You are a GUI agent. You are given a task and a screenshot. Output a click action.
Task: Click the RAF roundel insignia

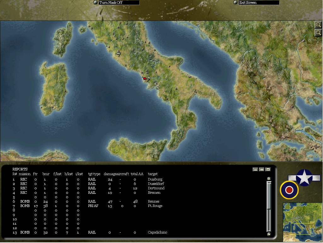click(x=289, y=190)
